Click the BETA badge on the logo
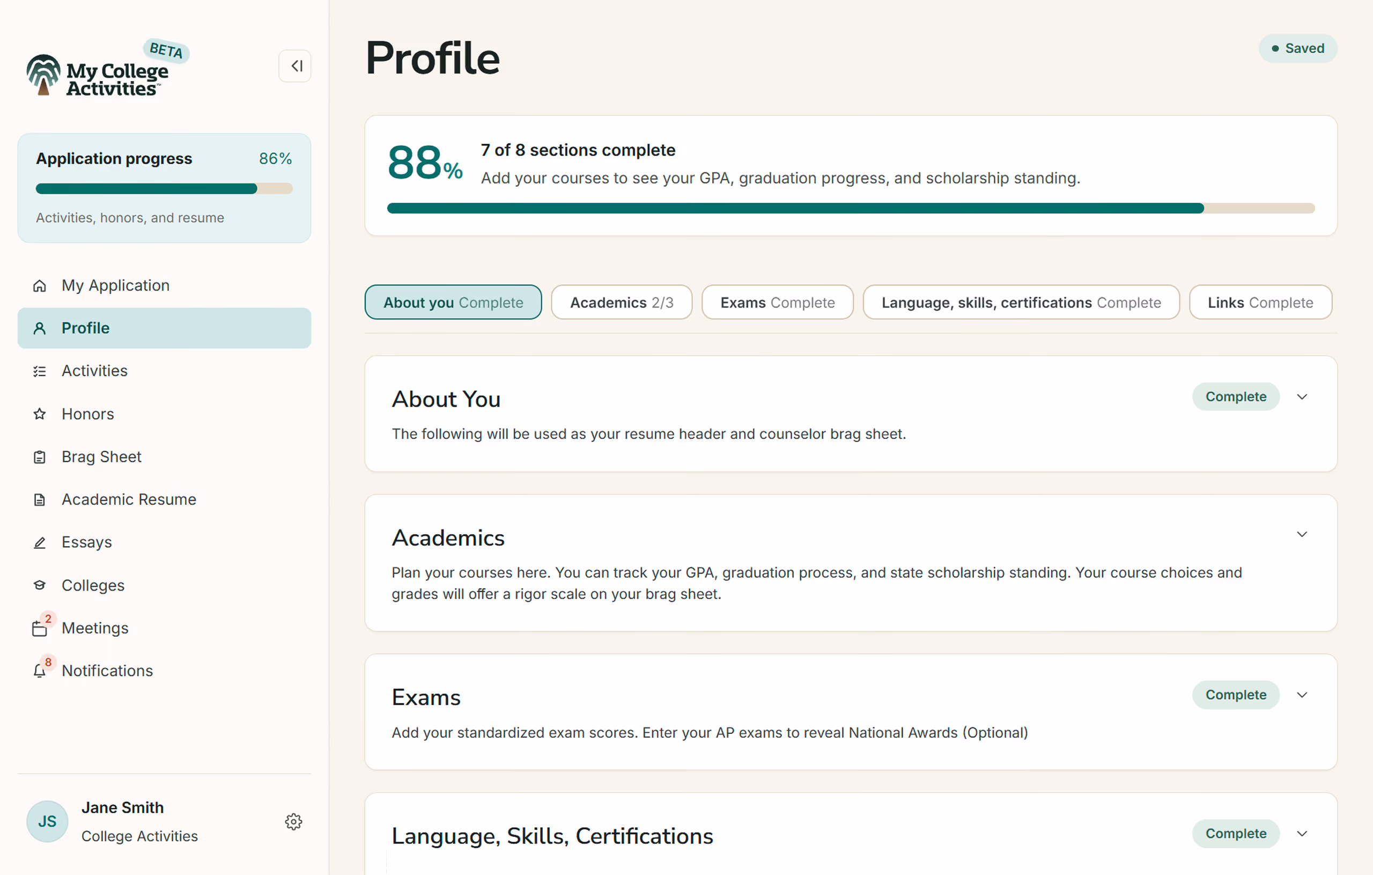The image size is (1373, 875). (x=166, y=50)
